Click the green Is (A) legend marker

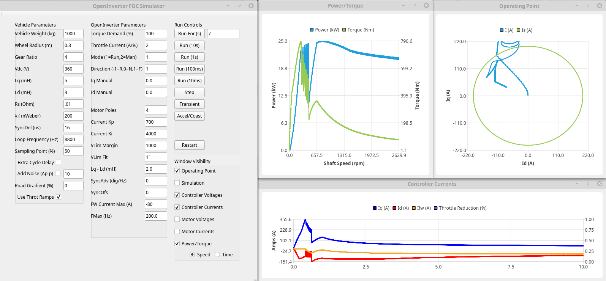click(518, 30)
